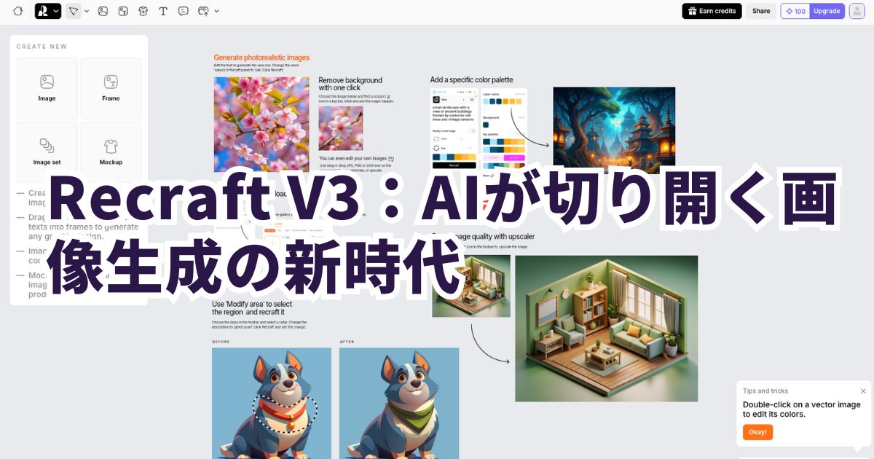Viewport: 874px width, 459px height.
Task: Expand the upload options chevron
Action: (216, 11)
